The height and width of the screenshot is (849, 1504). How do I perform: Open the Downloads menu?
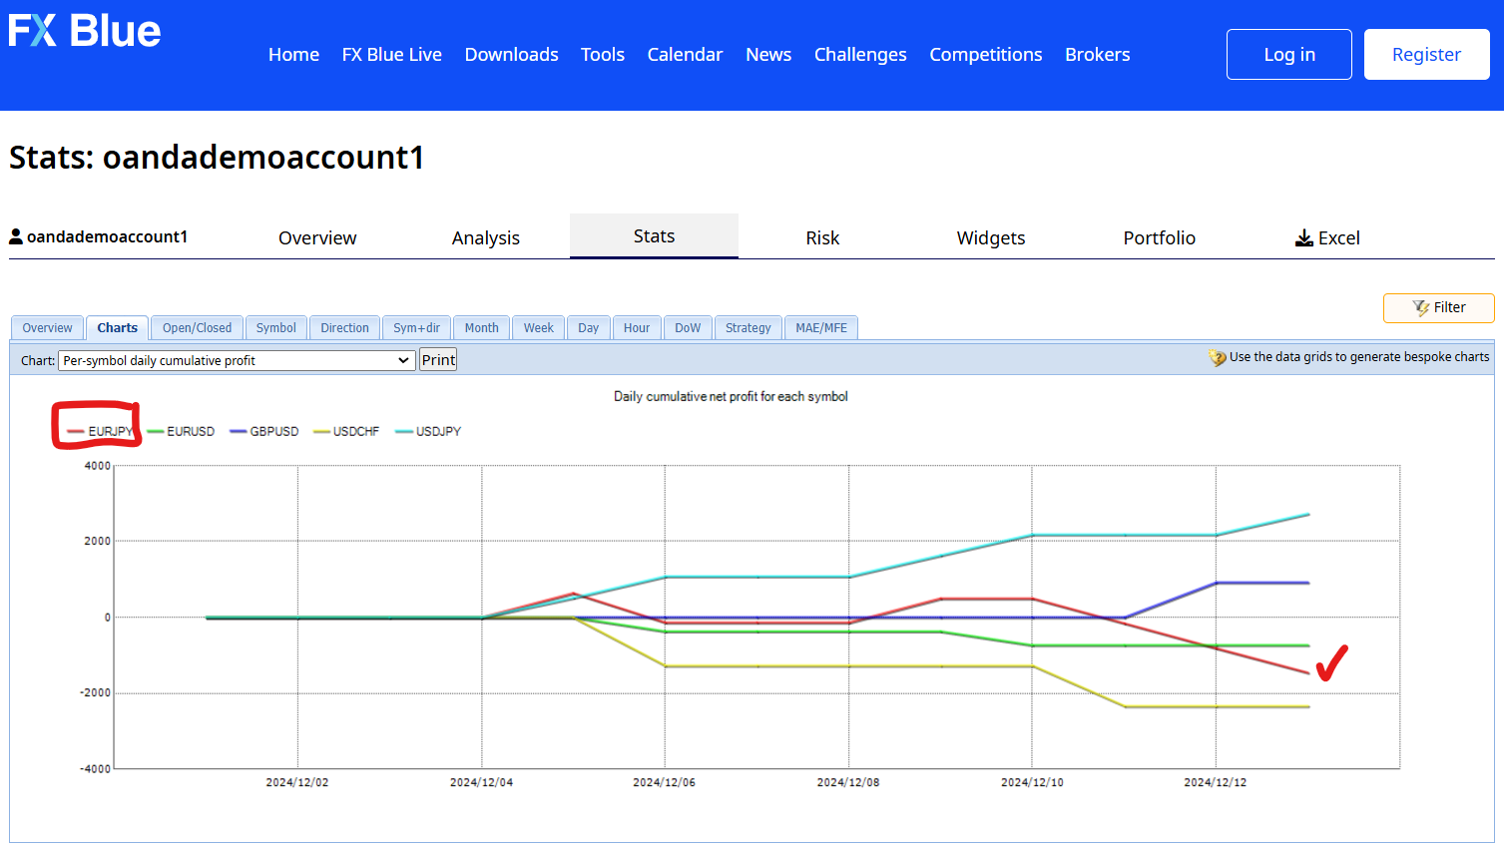pyautogui.click(x=511, y=55)
